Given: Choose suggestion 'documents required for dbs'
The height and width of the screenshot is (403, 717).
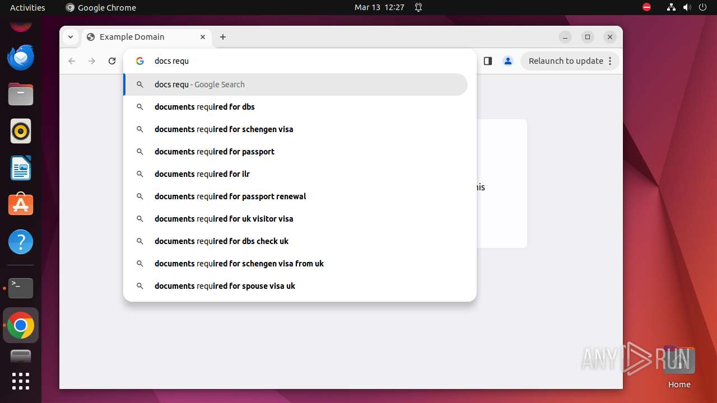Looking at the screenshot, I should pyautogui.click(x=296, y=107).
